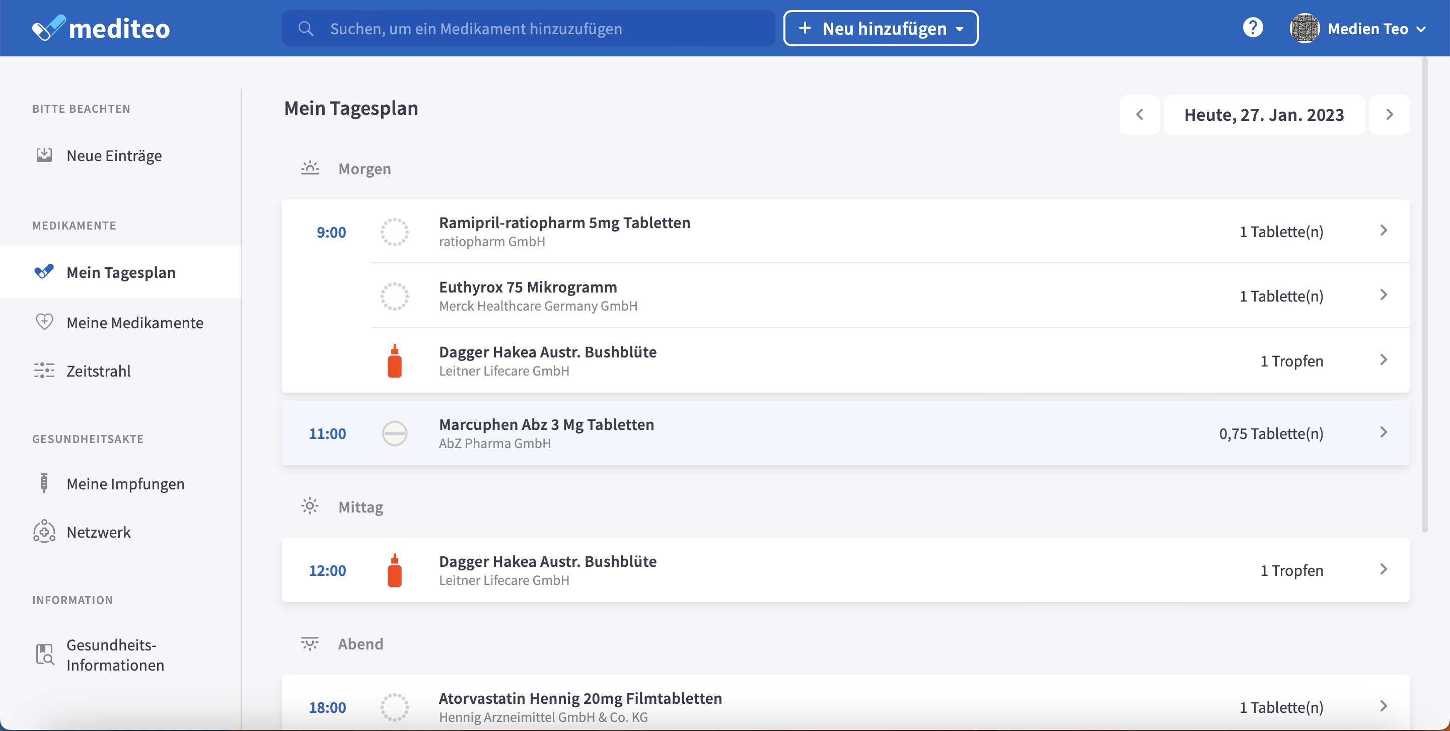The height and width of the screenshot is (731, 1450).
Task: Click the Neue Einträge inbox icon
Action: (x=44, y=156)
